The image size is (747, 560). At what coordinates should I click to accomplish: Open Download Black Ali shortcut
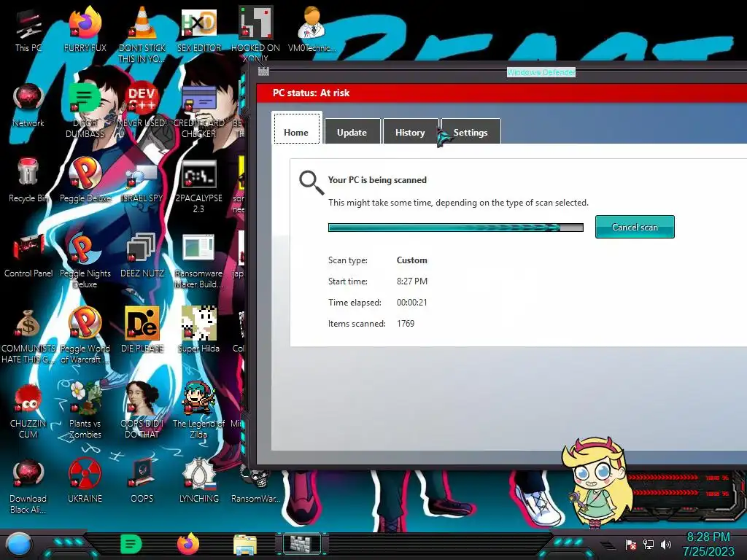tap(28, 486)
